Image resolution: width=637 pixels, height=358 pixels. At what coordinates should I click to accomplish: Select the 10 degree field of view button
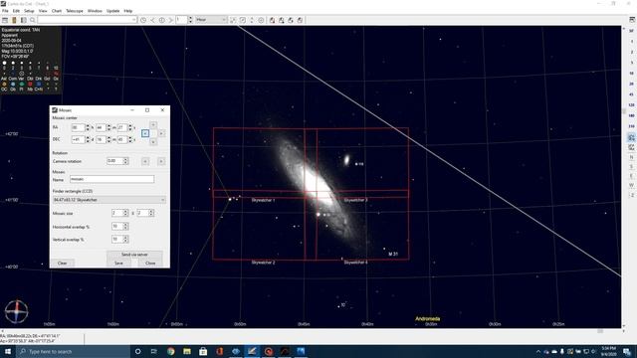[631, 74]
